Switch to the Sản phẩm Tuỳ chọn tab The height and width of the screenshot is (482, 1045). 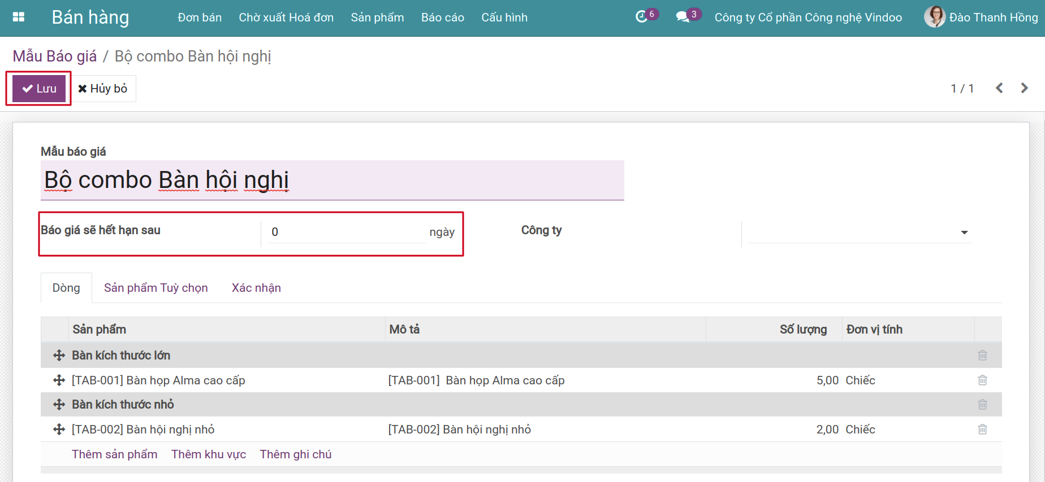point(156,288)
